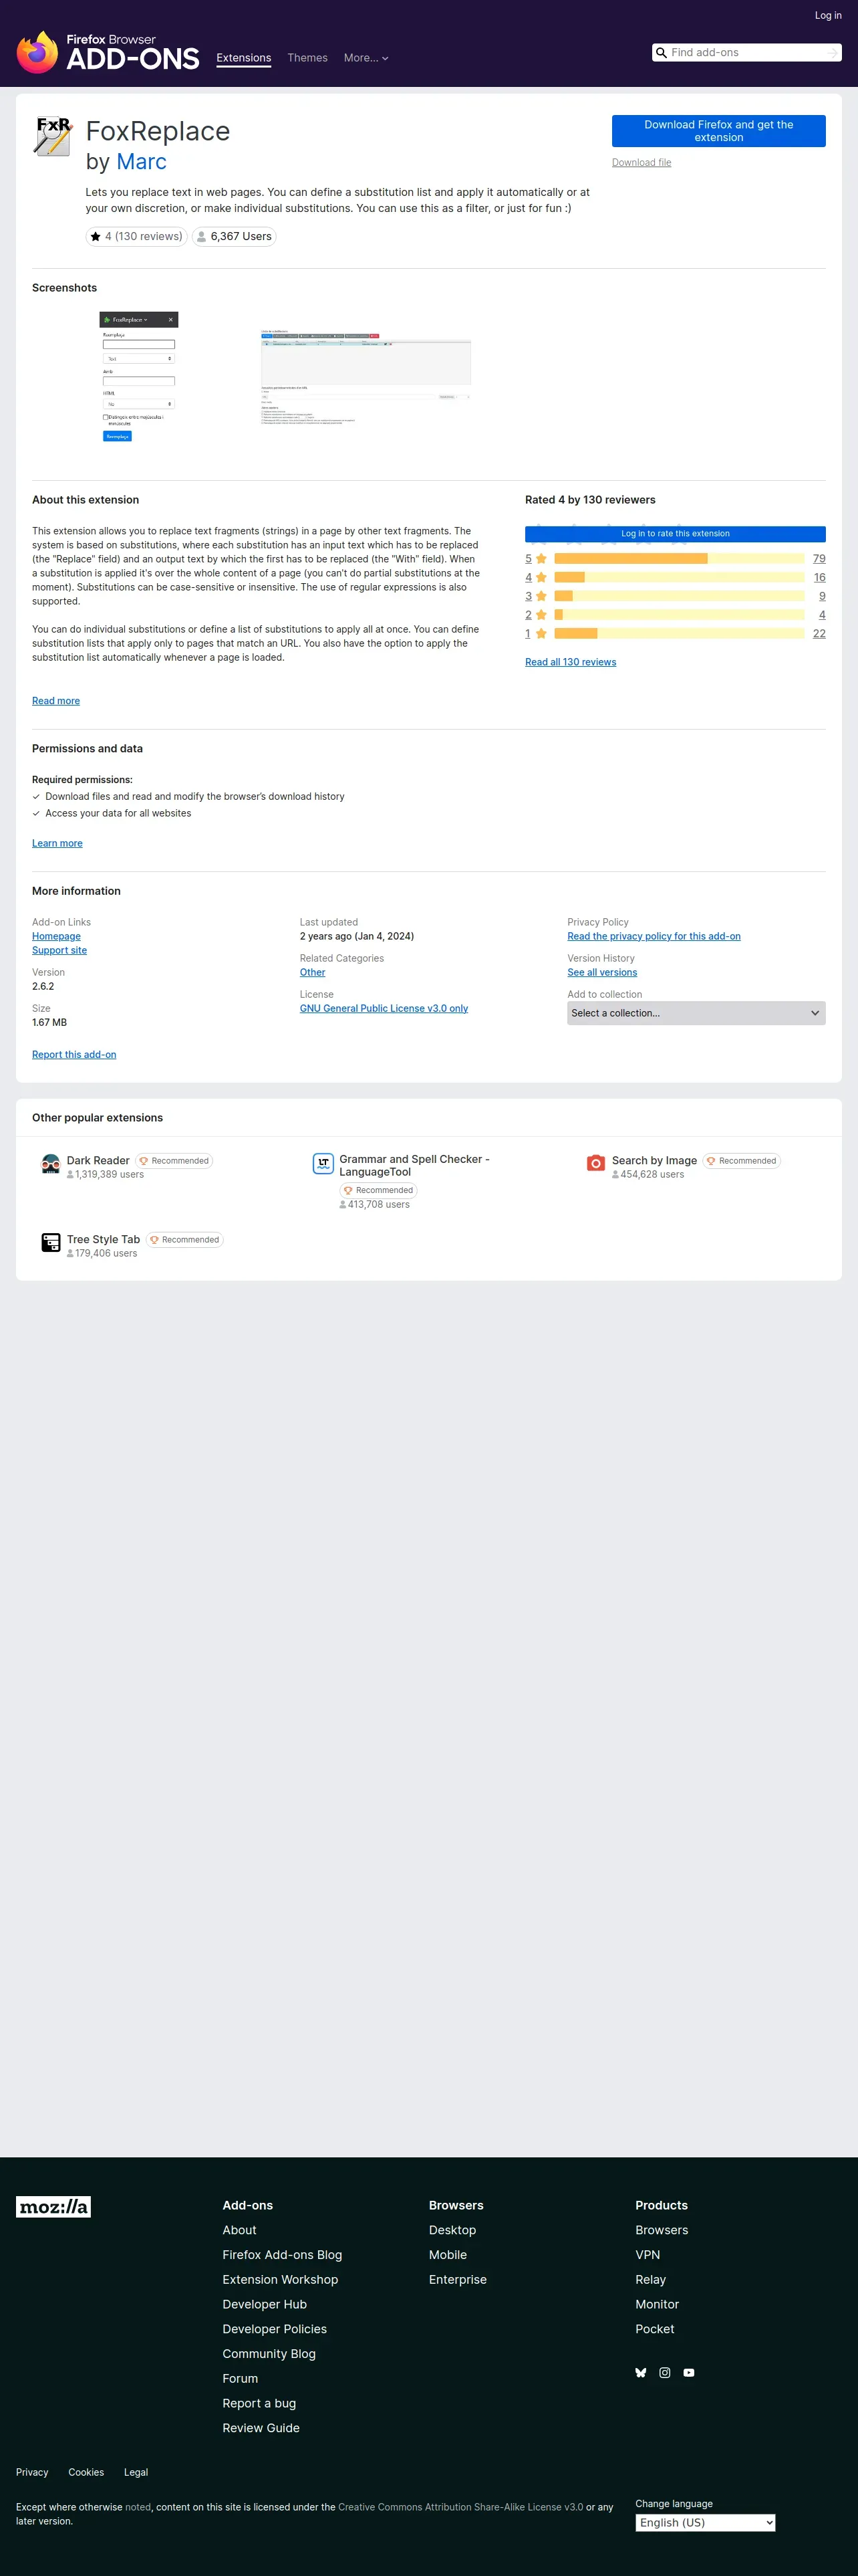Screen dimensions: 858x2576
Task: Click the Other related category link
Action: (x=313, y=973)
